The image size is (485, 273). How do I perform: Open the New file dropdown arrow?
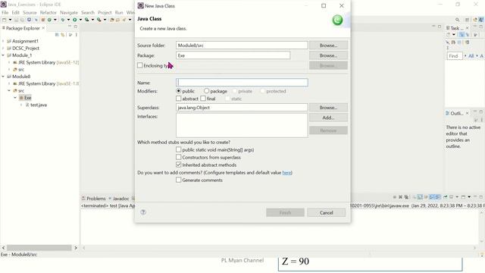(10, 20)
